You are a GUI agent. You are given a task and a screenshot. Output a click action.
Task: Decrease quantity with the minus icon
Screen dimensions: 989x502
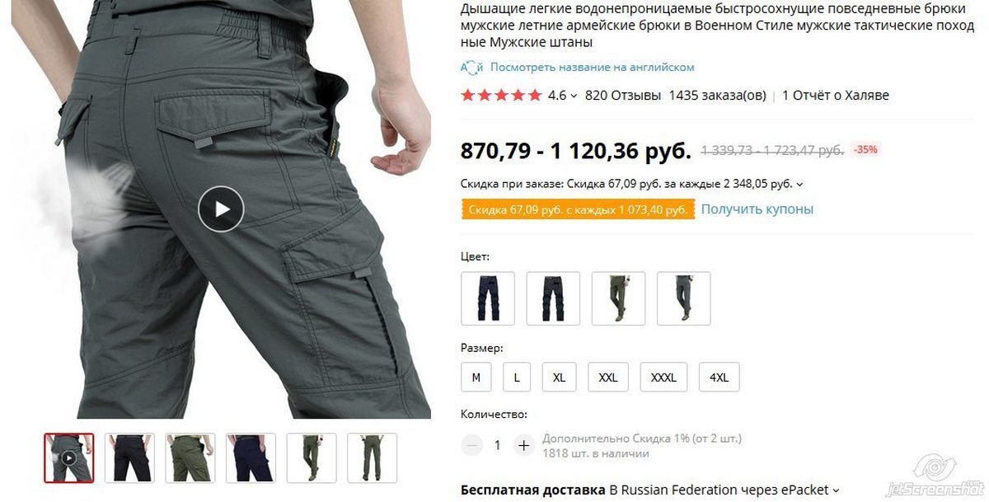(472, 446)
